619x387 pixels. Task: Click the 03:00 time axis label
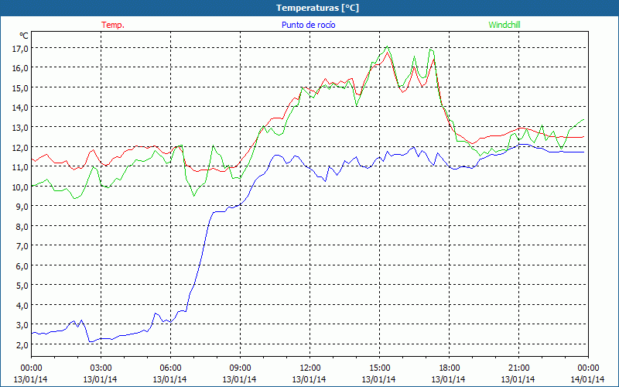pyautogui.click(x=101, y=368)
